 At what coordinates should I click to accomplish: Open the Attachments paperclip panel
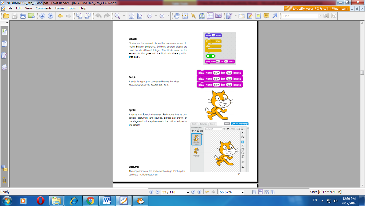[4, 180]
